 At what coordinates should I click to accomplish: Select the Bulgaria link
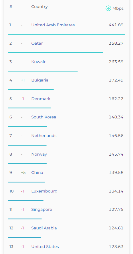40,80
